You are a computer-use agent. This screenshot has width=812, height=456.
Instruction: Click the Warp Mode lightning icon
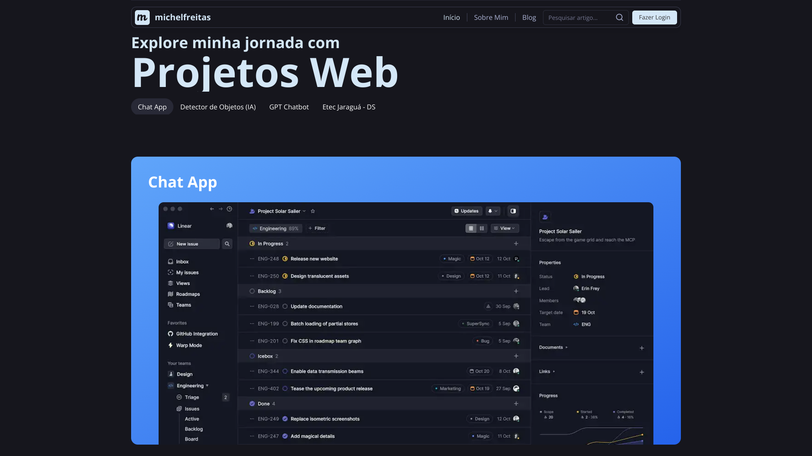[170, 345]
